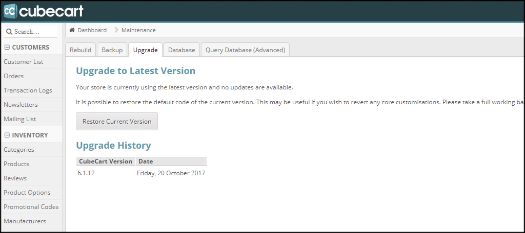This screenshot has height=233, width=525.
Task: Select version 6.1.12 cell
Action: point(86,173)
